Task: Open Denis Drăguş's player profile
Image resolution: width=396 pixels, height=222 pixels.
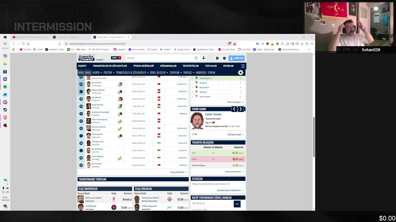Action: [97, 149]
